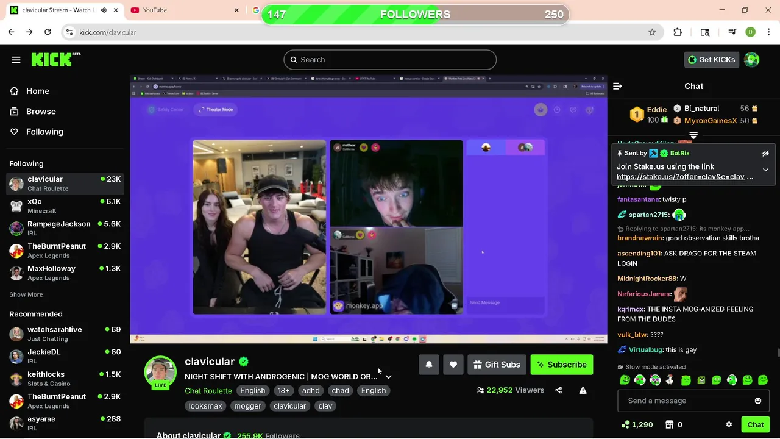The width and height of the screenshot is (780, 439).
Task: Open the emoji picker in message box
Action: click(x=758, y=401)
